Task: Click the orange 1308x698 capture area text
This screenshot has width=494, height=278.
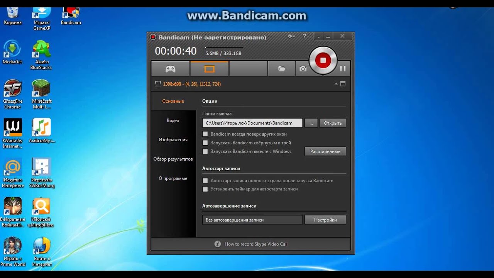Action: tap(192, 84)
